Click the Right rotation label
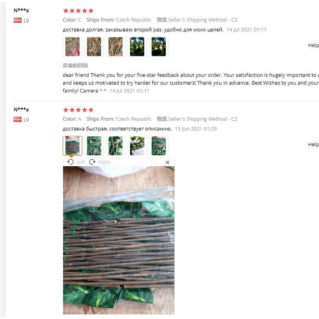This screenshot has height=319, width=319. (104, 162)
